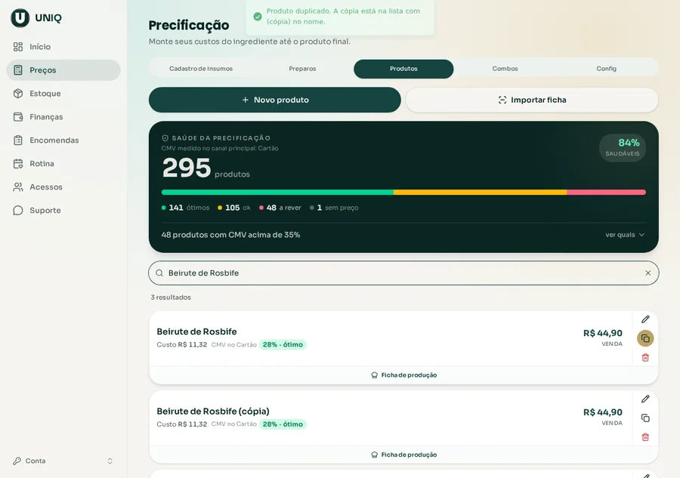Click the UNIQ logo icon

coord(20,18)
